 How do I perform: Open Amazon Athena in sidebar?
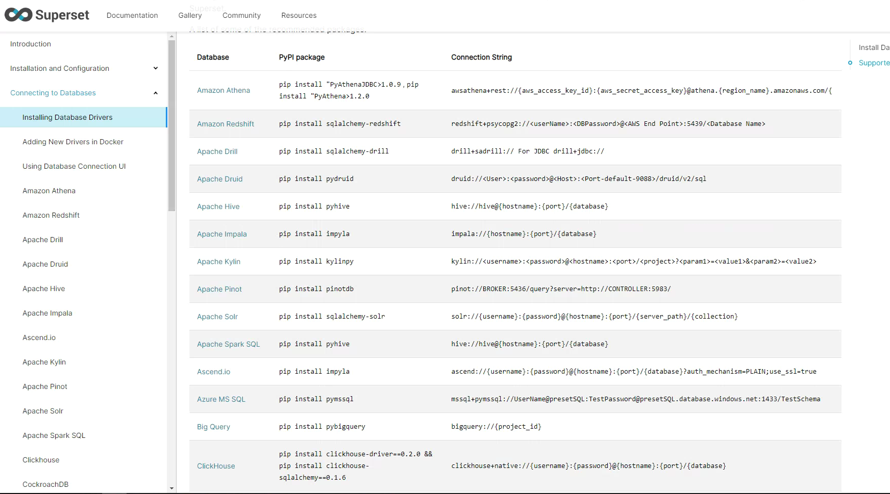(49, 191)
